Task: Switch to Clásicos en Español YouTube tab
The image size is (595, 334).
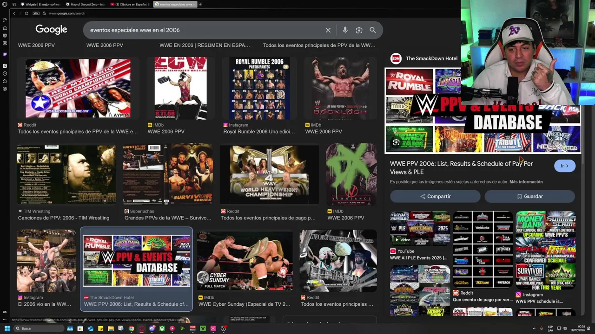Action: 131,4
